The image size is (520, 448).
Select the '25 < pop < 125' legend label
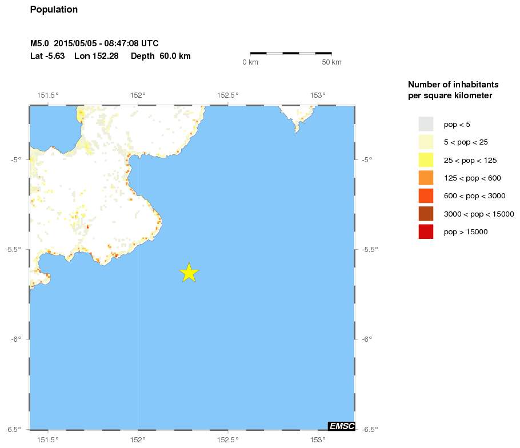pyautogui.click(x=470, y=161)
